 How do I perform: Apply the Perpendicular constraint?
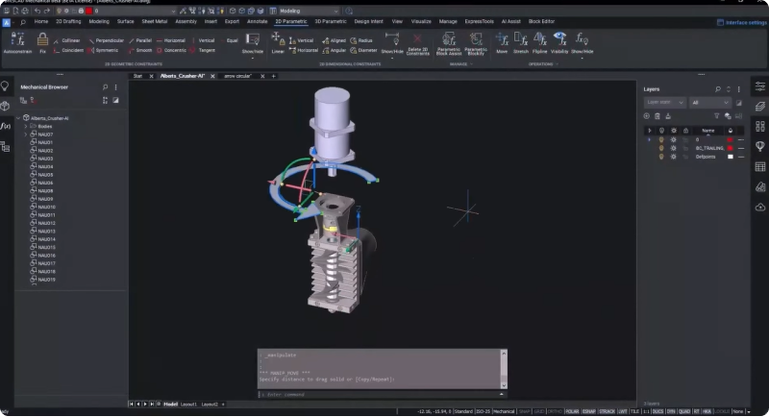point(106,40)
